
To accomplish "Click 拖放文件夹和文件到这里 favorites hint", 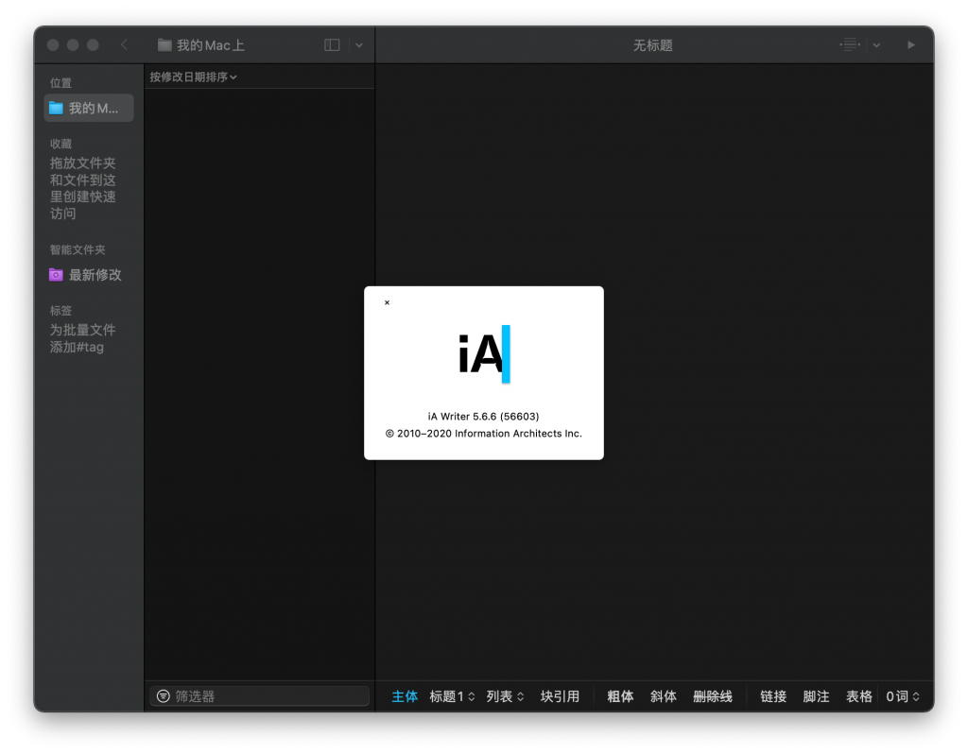I will pos(83,188).
